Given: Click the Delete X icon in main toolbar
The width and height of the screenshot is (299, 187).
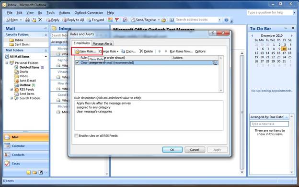Looking at the screenshot, I should coord(40,20).
